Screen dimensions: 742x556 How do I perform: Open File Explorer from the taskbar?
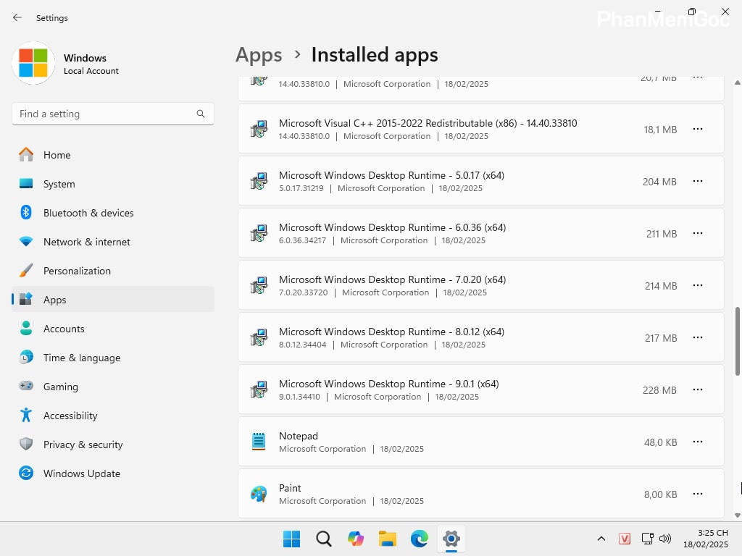coord(388,539)
